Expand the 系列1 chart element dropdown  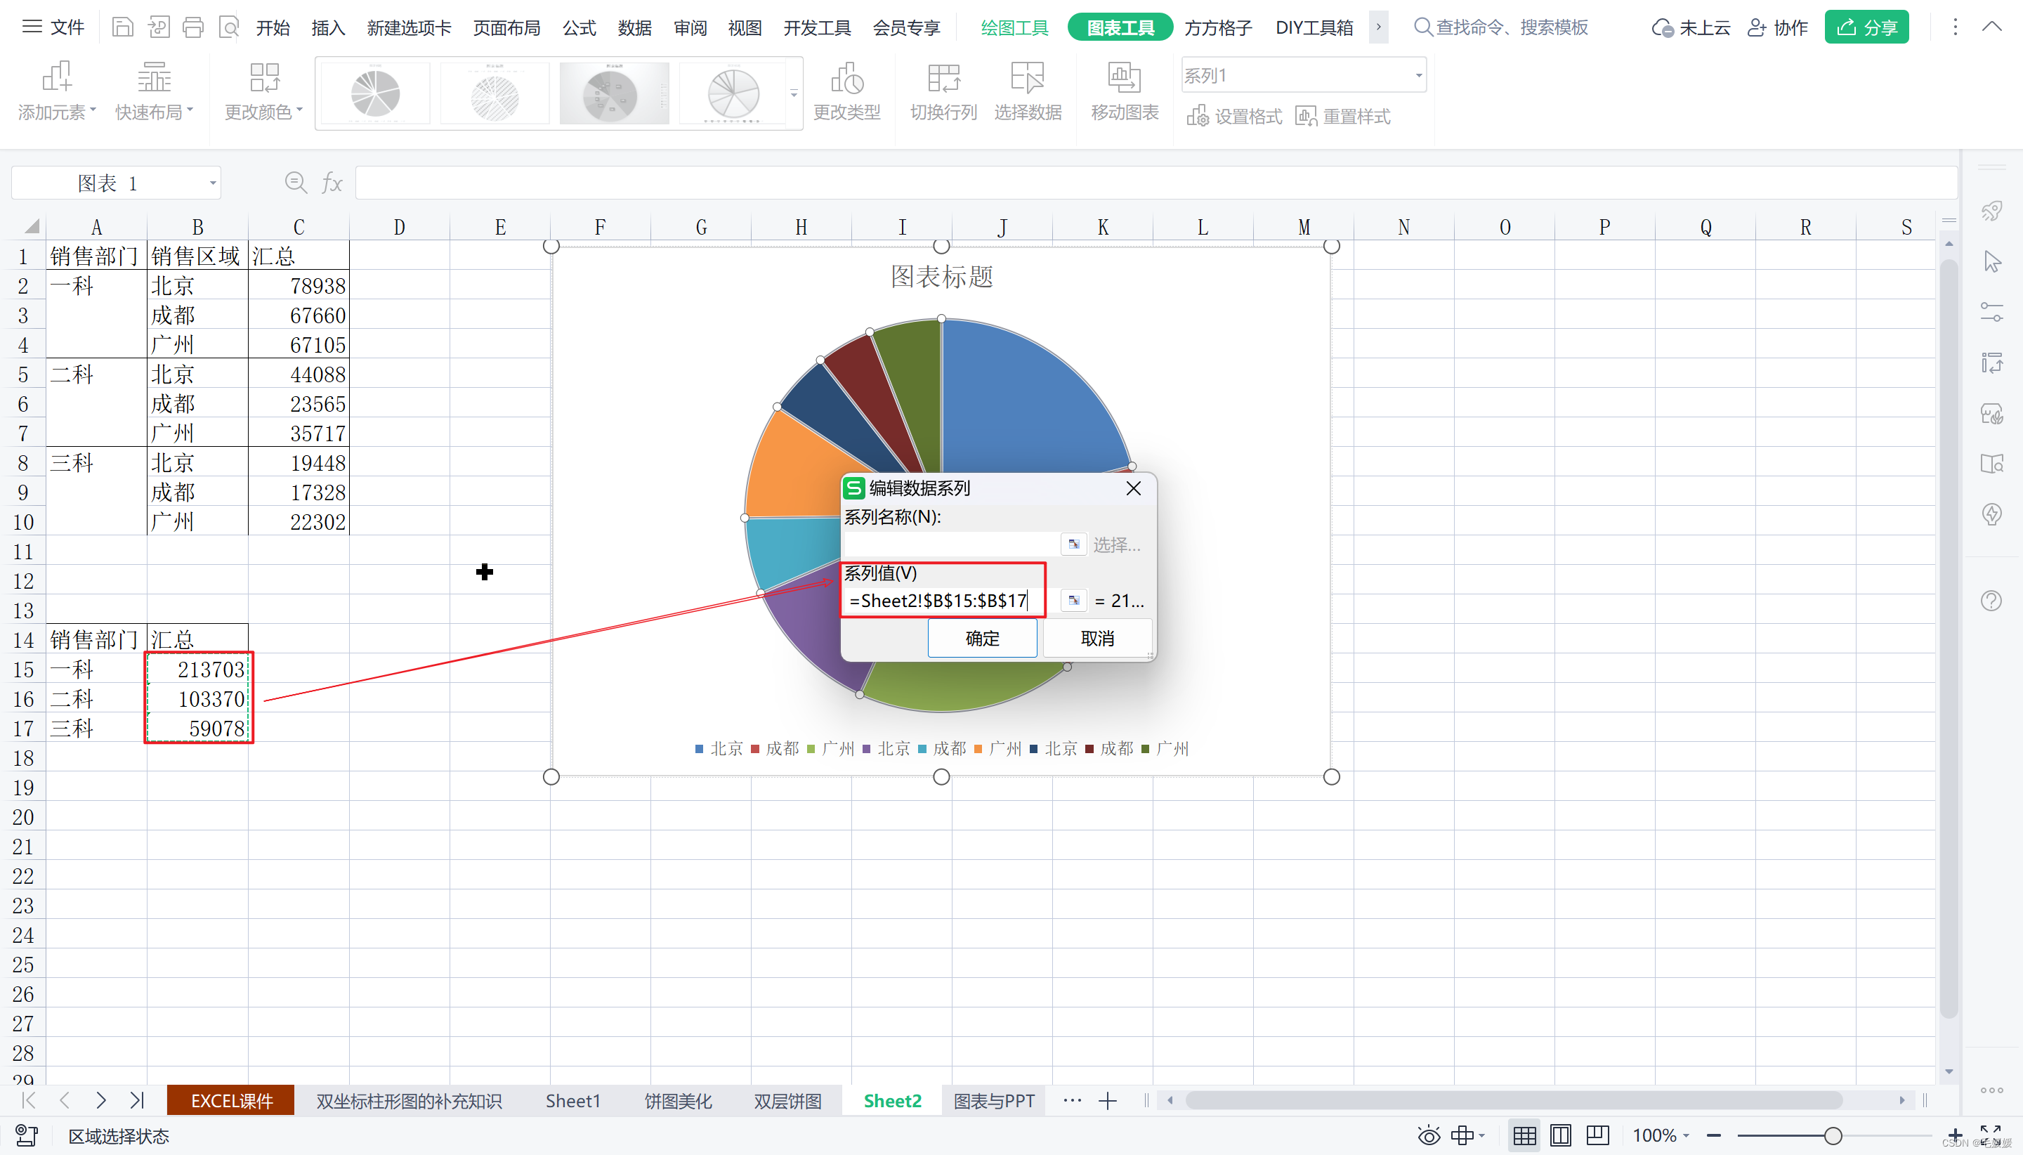tap(1418, 75)
